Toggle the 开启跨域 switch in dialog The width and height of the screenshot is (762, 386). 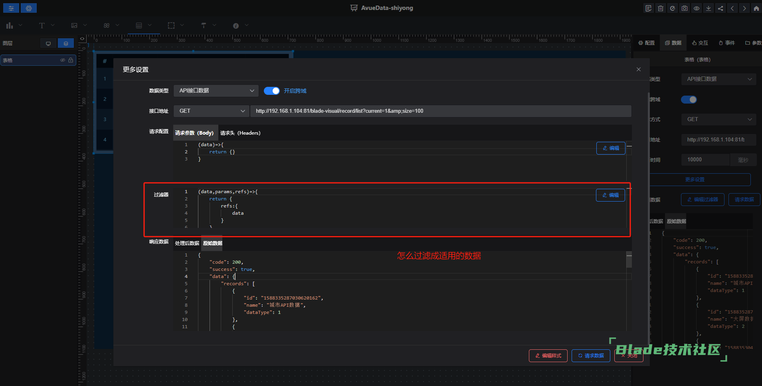[x=272, y=91]
